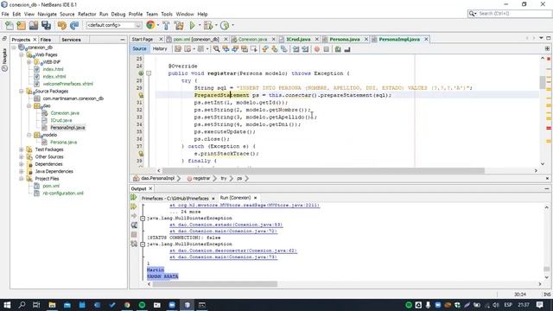The height and width of the screenshot is (311, 553).
Task: Close the ICrud.java editor tab
Action: (317, 39)
